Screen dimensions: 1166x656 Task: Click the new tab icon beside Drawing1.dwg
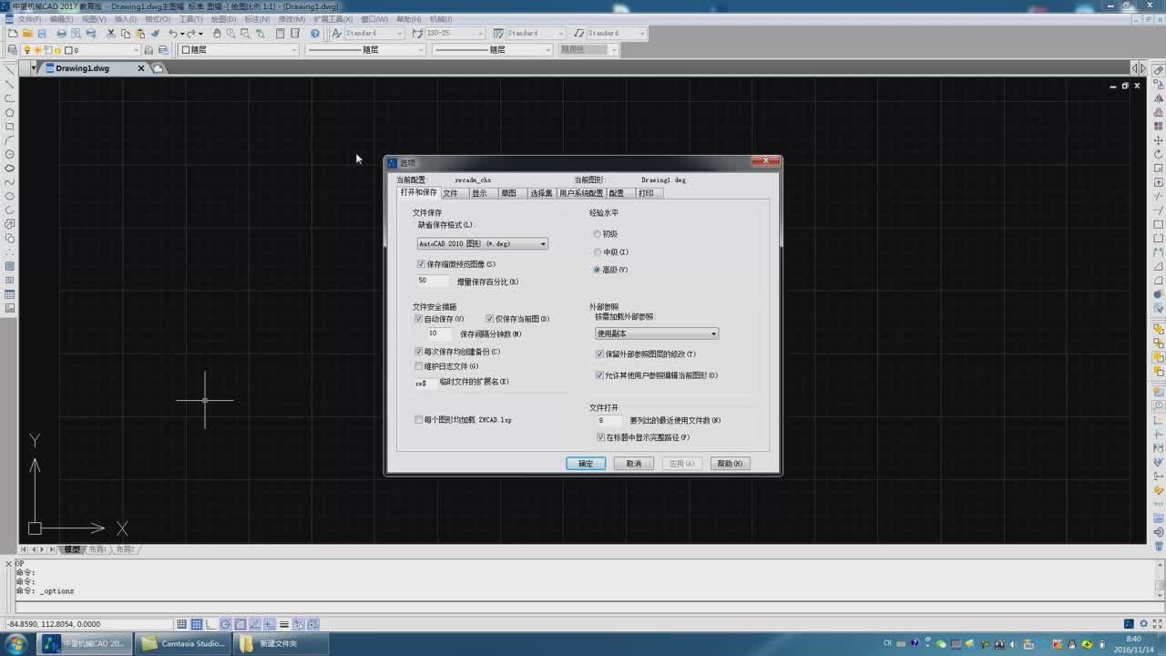click(x=159, y=68)
